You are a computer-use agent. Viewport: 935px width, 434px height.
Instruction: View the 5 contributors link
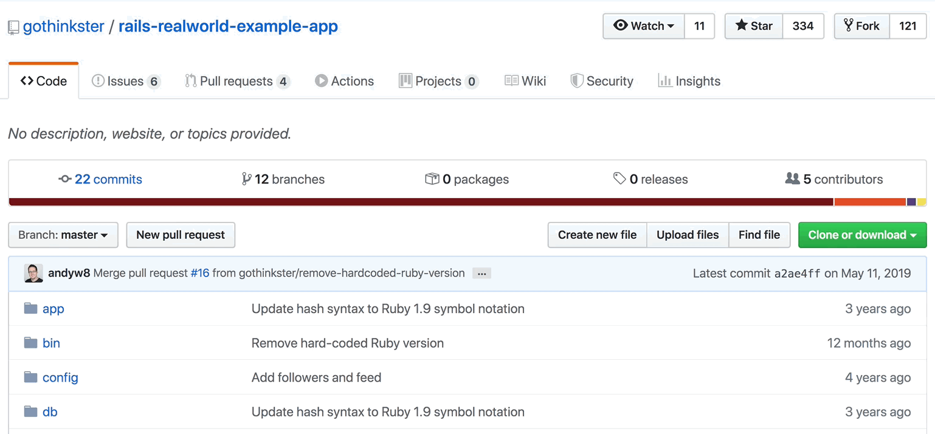coord(834,179)
